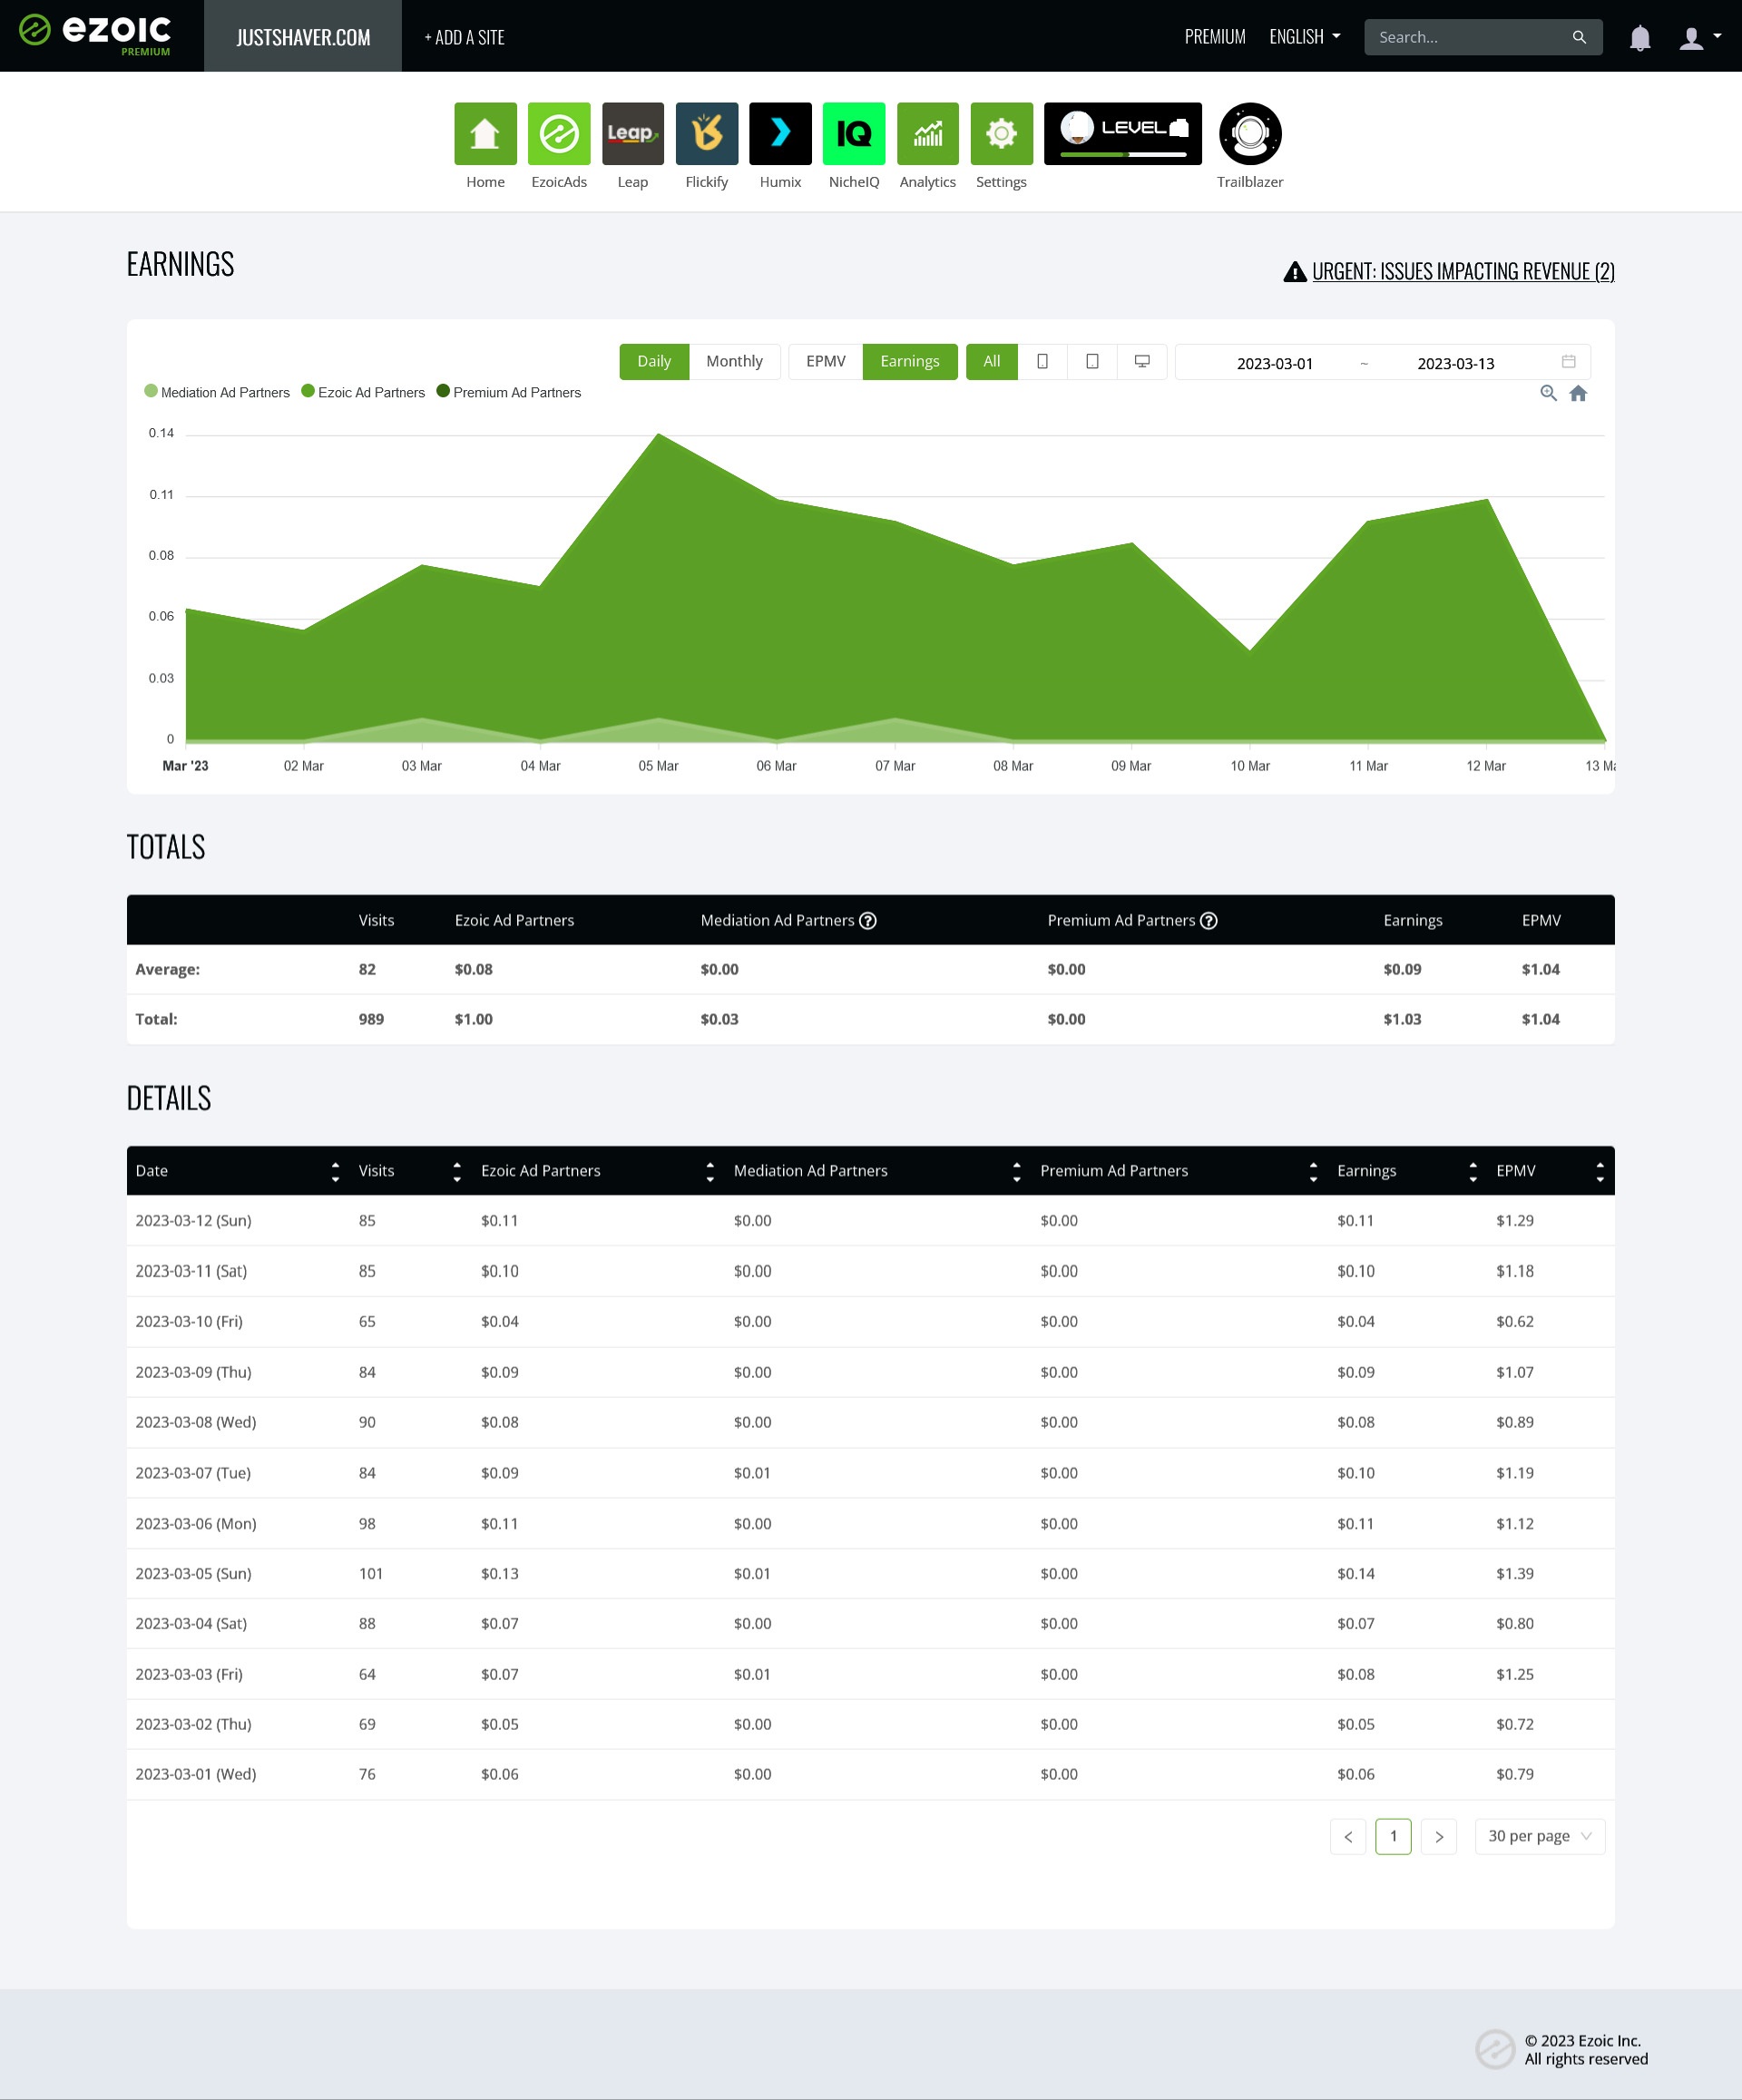Click the urgent warning triangle icon
Image resolution: width=1742 pixels, height=2100 pixels.
[1295, 271]
